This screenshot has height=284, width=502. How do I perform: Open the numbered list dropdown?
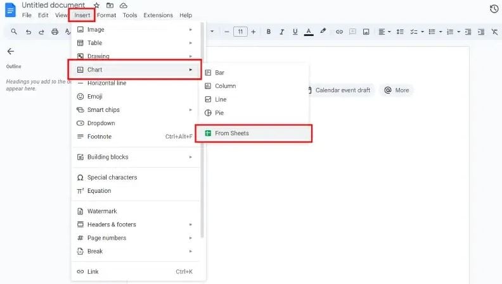[x=453, y=32]
